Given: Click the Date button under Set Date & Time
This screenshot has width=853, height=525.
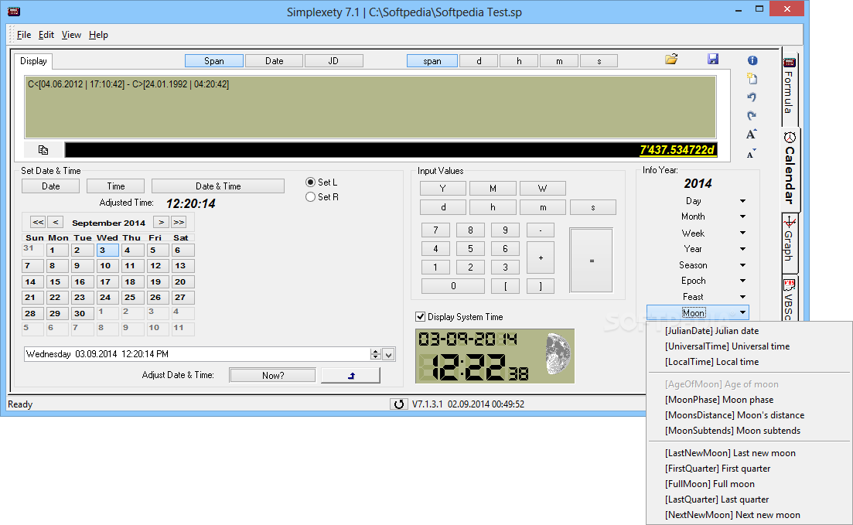Looking at the screenshot, I should pyautogui.click(x=50, y=186).
